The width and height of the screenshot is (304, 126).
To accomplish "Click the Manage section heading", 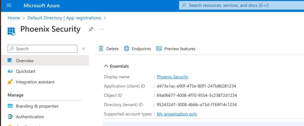I will pos(15,95).
